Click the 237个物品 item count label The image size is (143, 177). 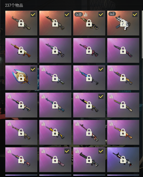tap(14, 5)
